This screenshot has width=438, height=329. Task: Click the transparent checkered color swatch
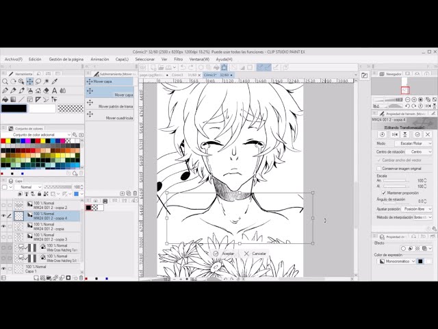[70, 108]
